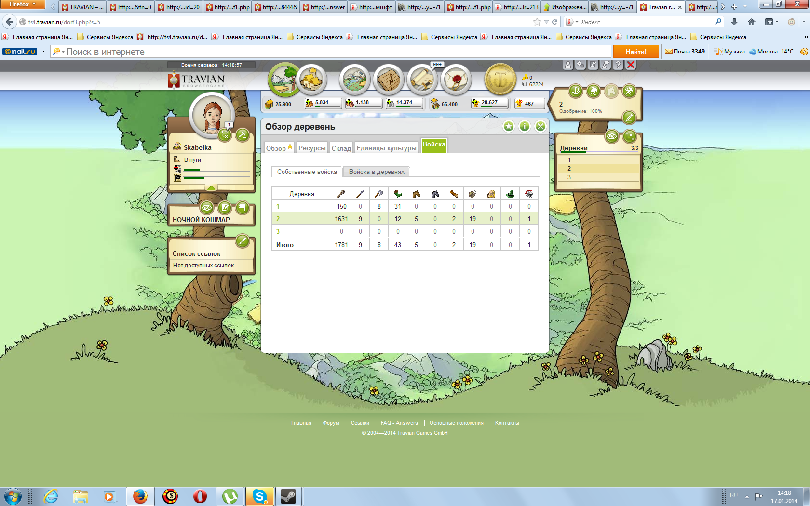Open the Windows Start menu
The width and height of the screenshot is (810, 506).
[13, 496]
